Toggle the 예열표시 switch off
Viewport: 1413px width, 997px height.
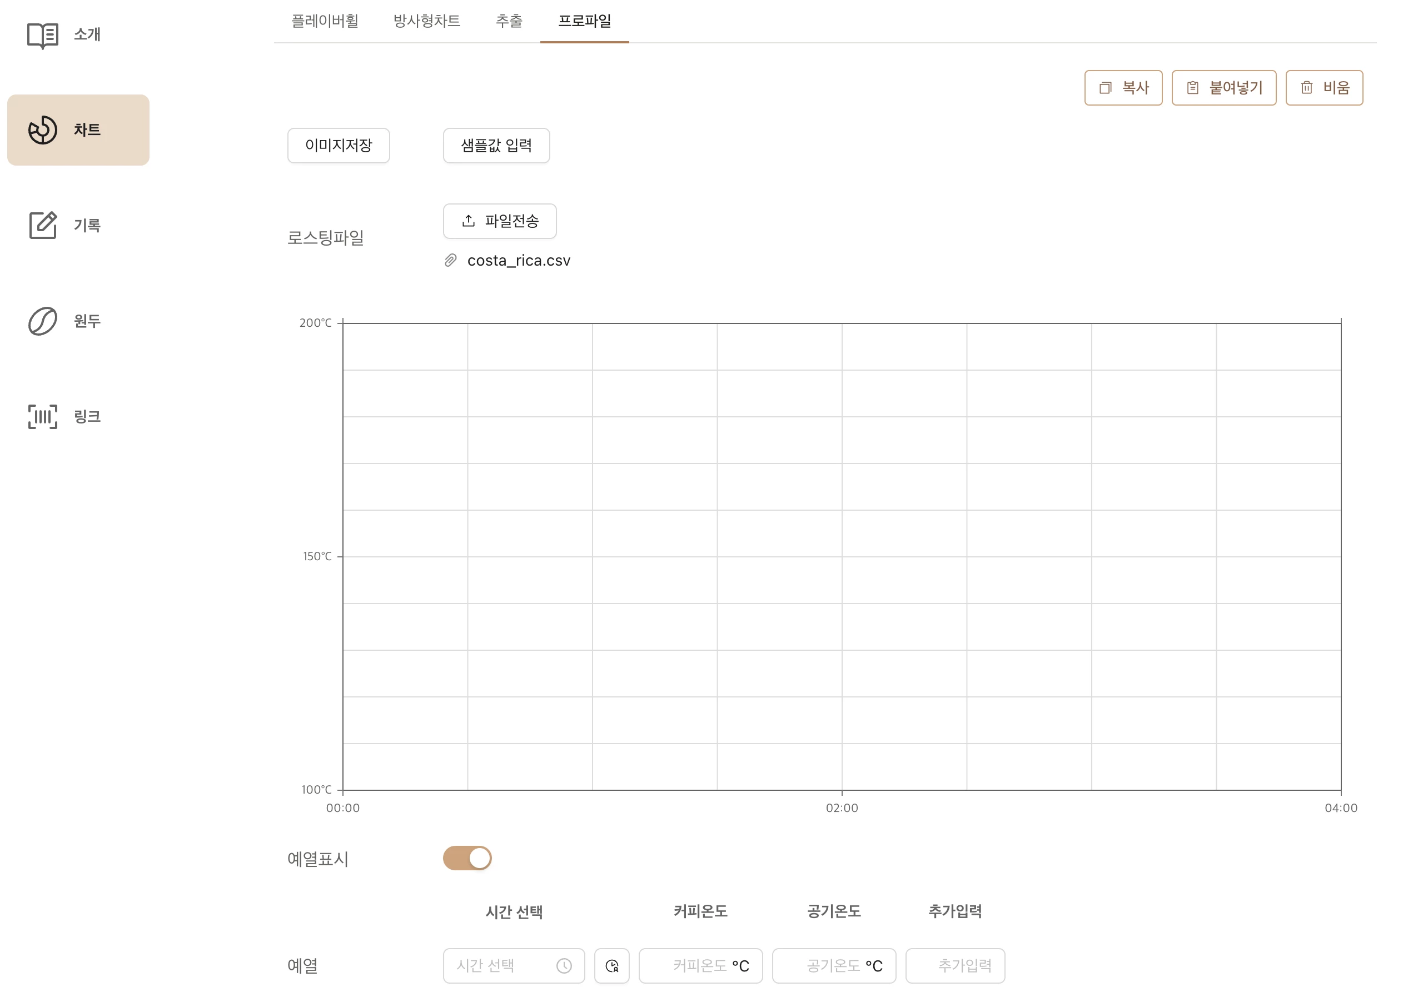[467, 858]
